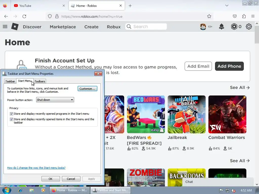The image size is (259, 194).
Task: Bookmark this page with the star
Action: [x=209, y=16]
